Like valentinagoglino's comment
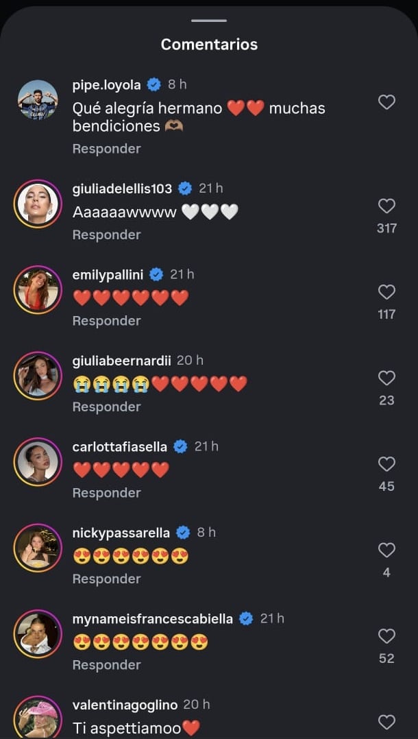The width and height of the screenshot is (418, 739). [x=386, y=722]
